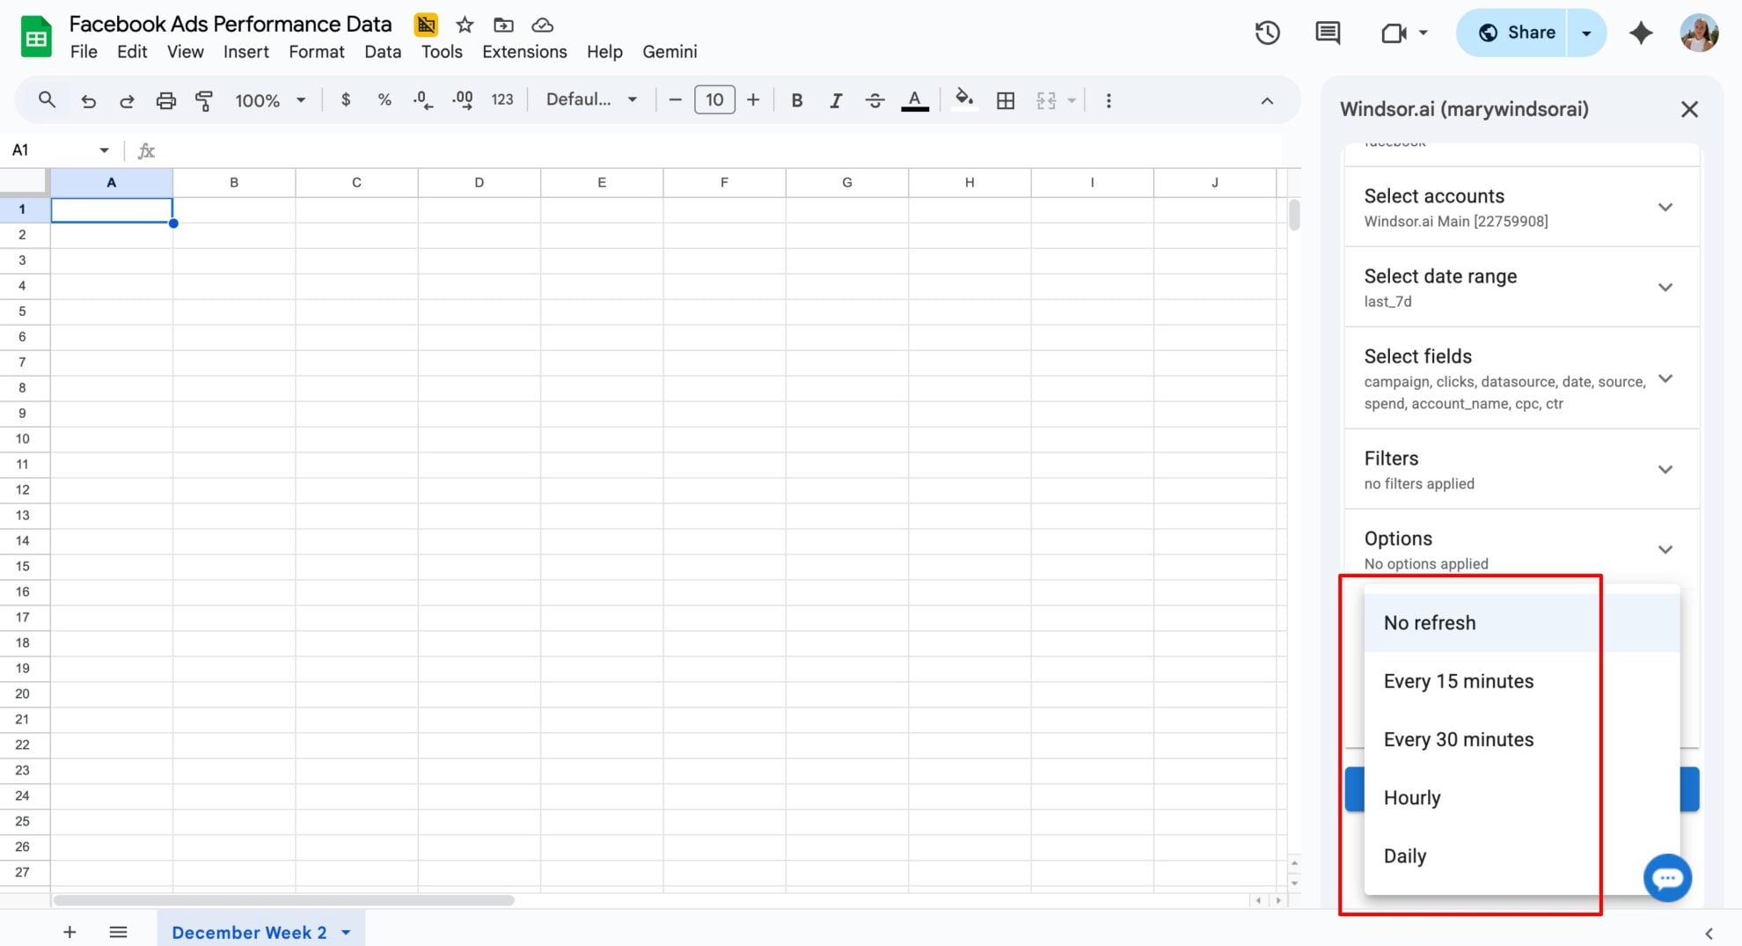Apply red text color

(914, 99)
